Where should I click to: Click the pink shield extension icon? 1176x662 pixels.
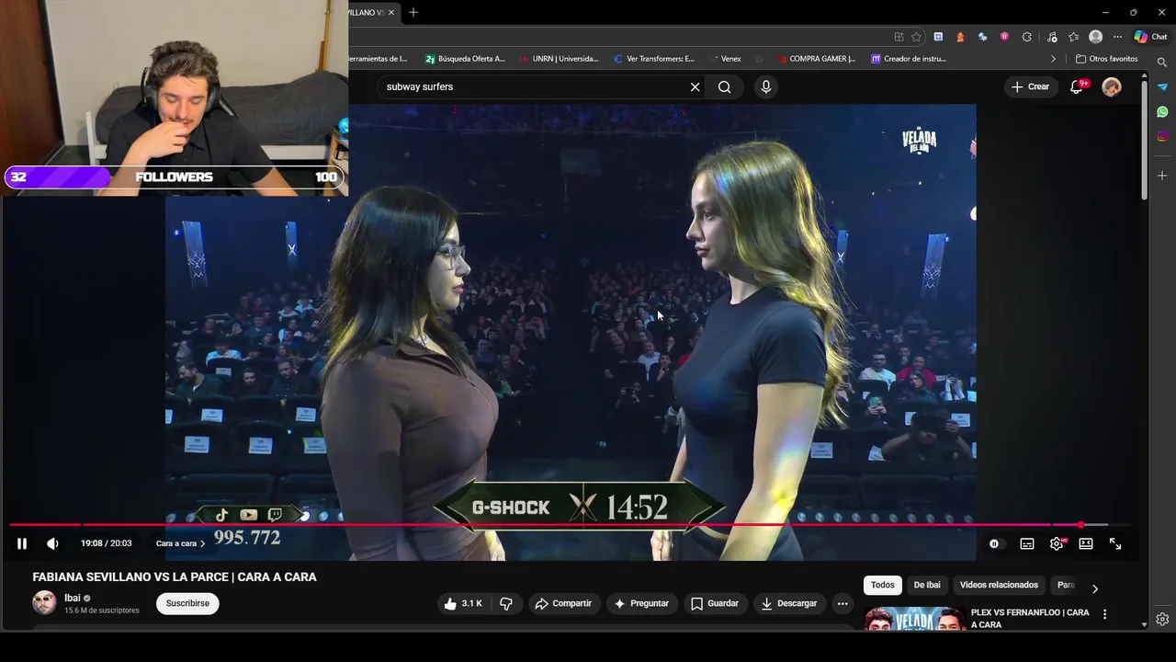pos(1004,37)
